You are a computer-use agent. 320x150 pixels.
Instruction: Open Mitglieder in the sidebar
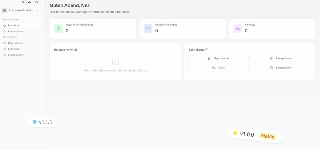[x=21, y=49]
